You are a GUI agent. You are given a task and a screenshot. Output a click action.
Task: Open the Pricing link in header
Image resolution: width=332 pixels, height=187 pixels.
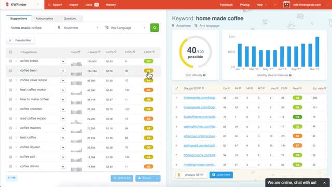click(244, 5)
